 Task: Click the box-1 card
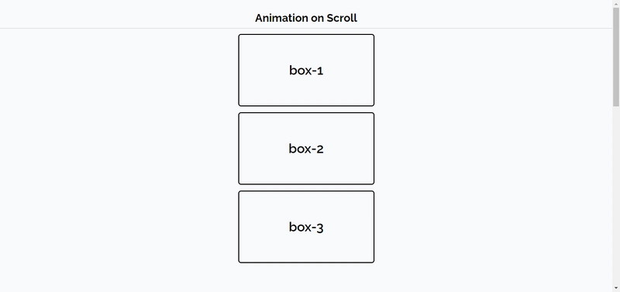(x=306, y=70)
